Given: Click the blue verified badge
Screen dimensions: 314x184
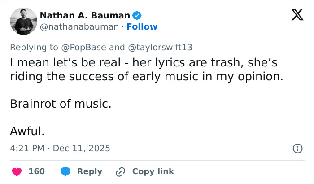Looking at the screenshot, I should coord(137,15).
